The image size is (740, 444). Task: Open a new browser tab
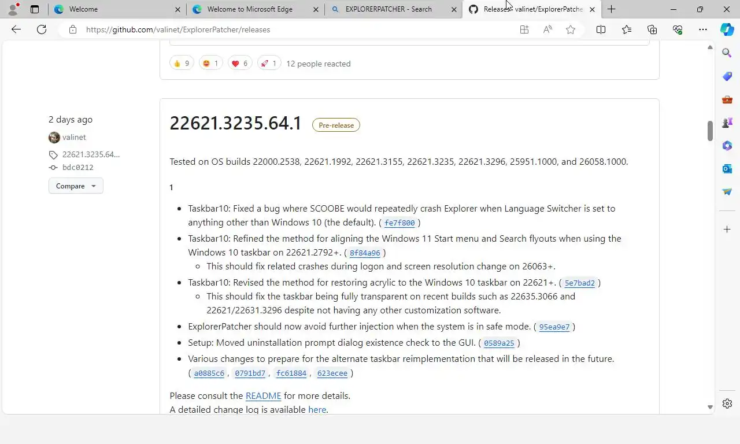[x=611, y=9]
